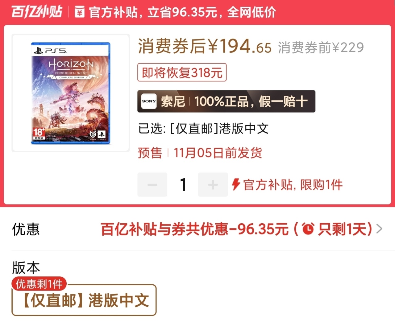Tap the red lightning subsidy icon
Image resolution: width=395 pixels, height=322 pixels.
point(236,184)
